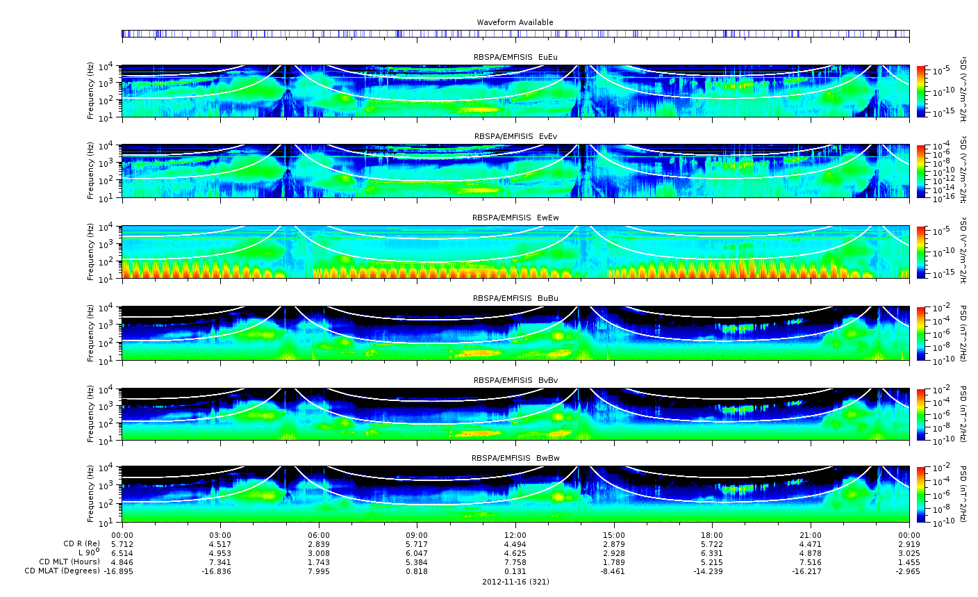The image size is (978, 597).
Task: Click the "CD R (Re)" row label
Action: 81,543
